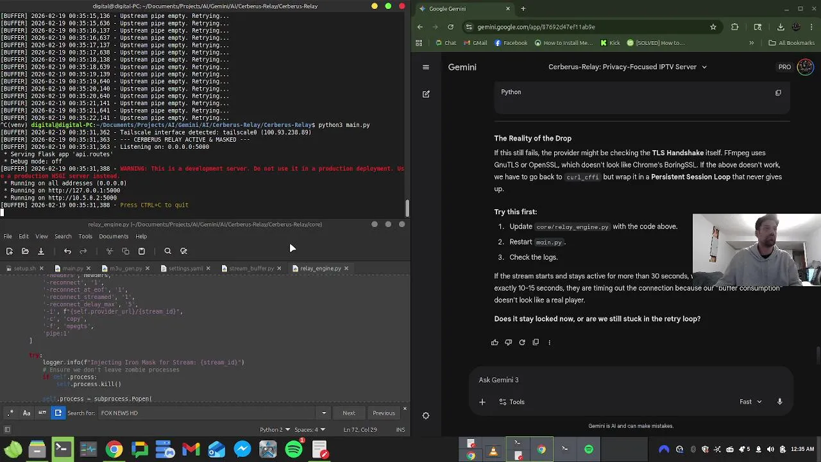Open the Tools menu in the text editor
The image size is (821, 462).
tap(85, 236)
